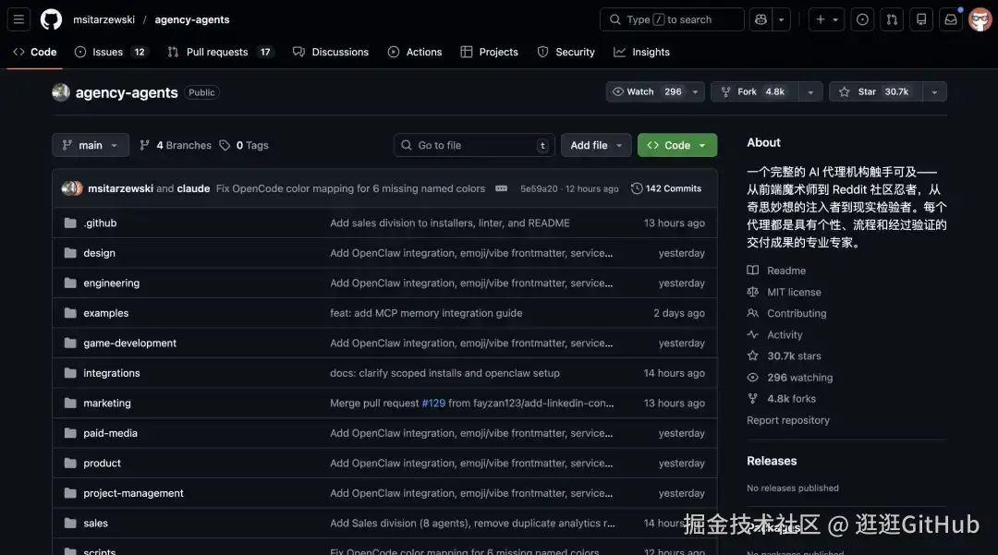Open the user avatar menu
The height and width of the screenshot is (555, 998).
point(980,19)
